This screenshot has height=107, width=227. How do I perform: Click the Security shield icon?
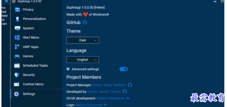(17, 75)
